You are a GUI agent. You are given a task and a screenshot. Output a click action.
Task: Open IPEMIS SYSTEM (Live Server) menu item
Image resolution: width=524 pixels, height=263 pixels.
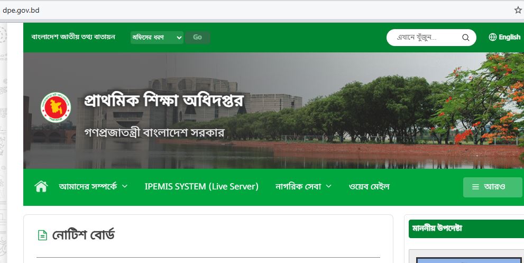(x=201, y=186)
